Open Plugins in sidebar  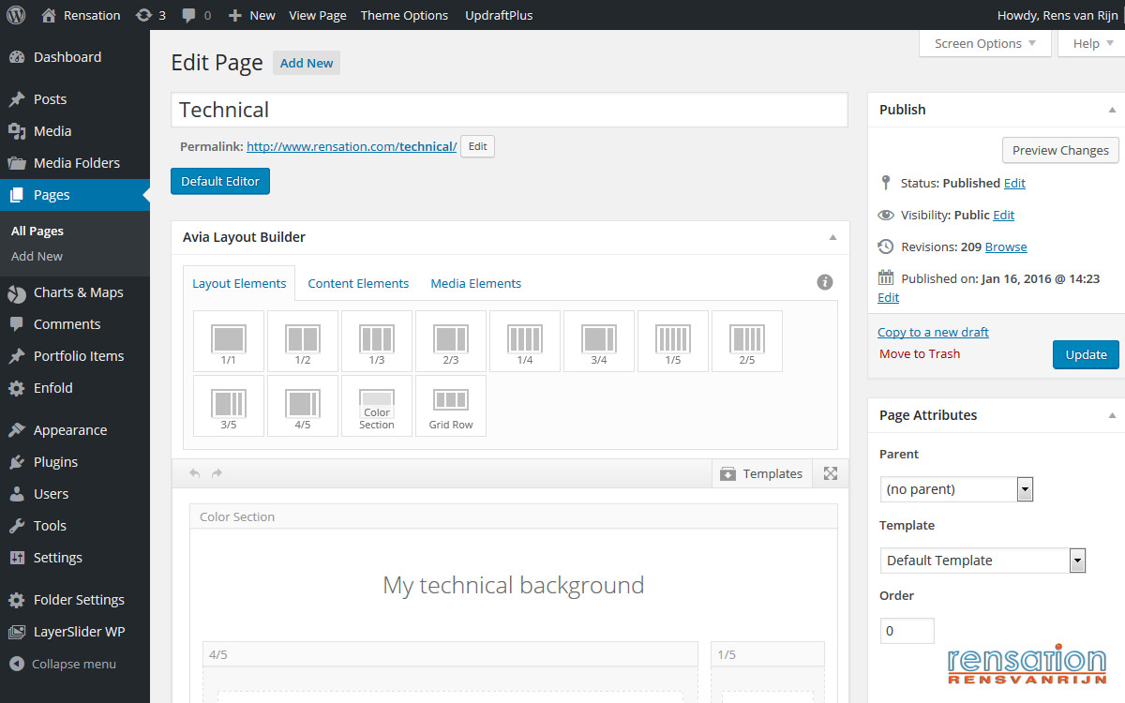(x=75, y=462)
